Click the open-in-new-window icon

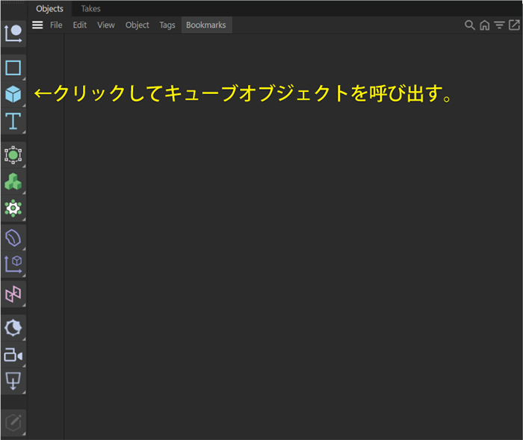(513, 25)
